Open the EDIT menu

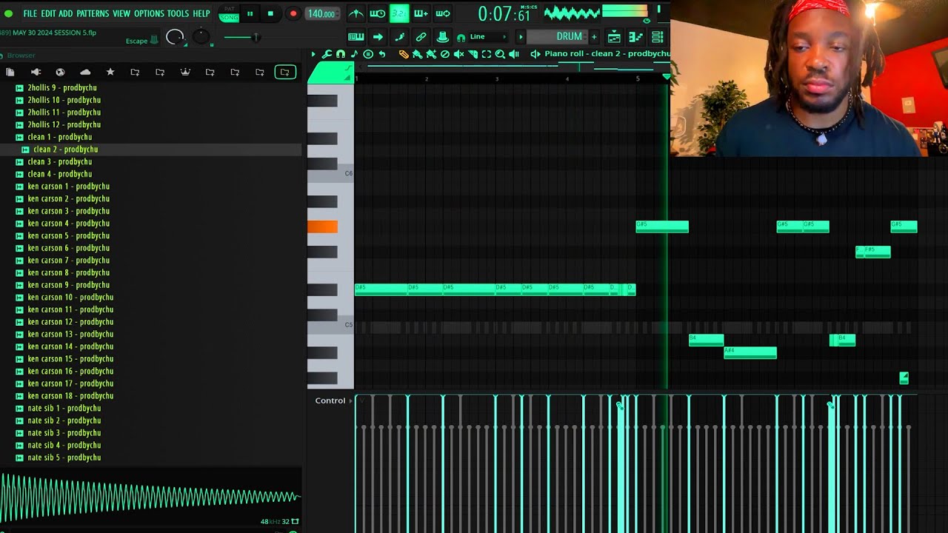click(x=48, y=13)
